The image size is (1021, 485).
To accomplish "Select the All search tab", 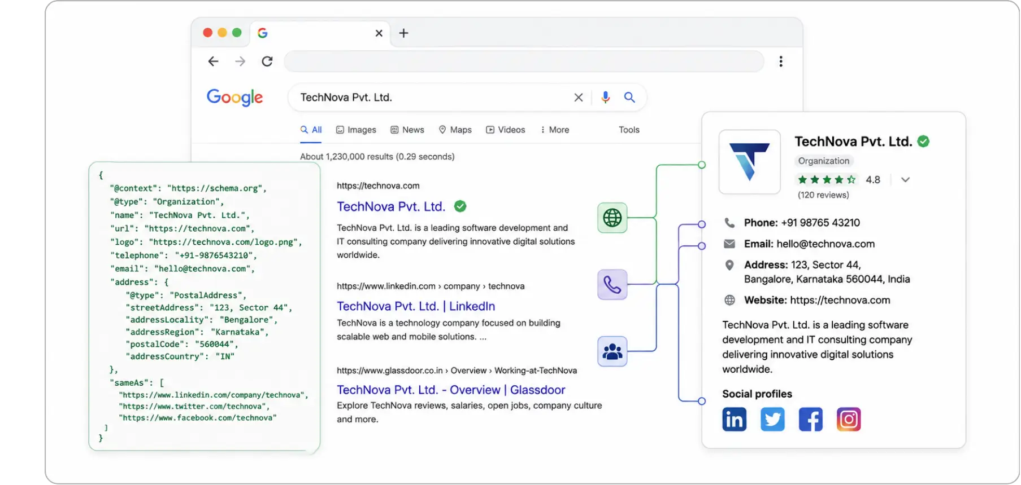I will point(311,130).
